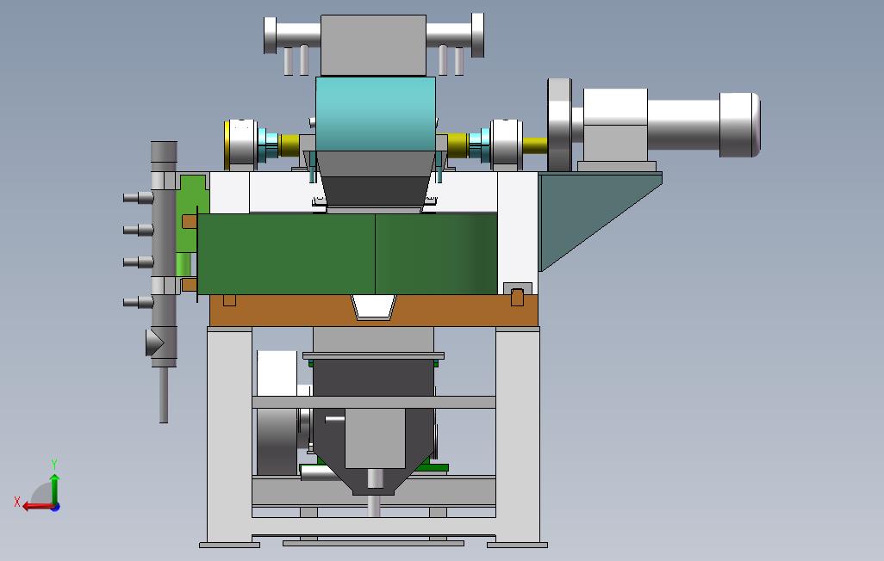Screen dimensions: 884x561
Task: Click the thin rod hanging below the manifold
Action: coord(164,394)
